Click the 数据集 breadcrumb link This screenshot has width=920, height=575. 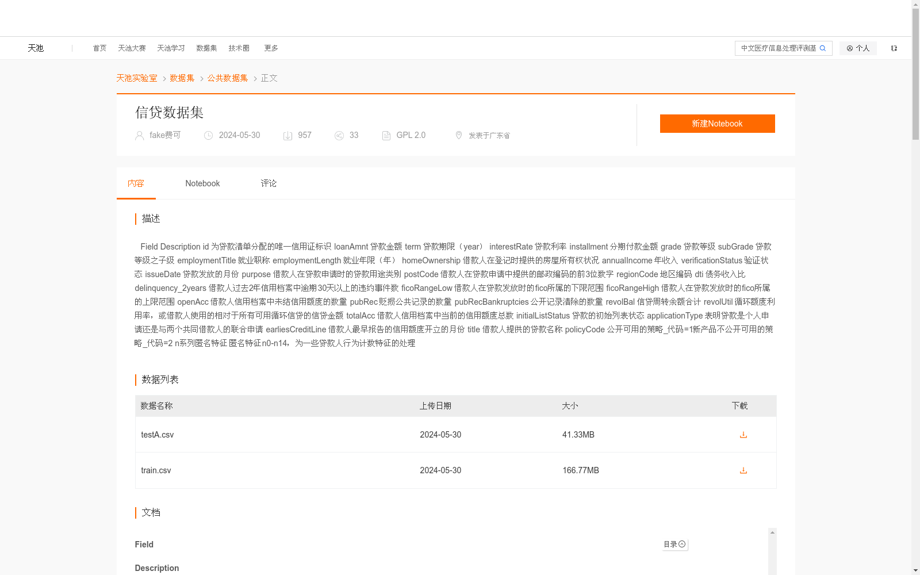coord(182,78)
